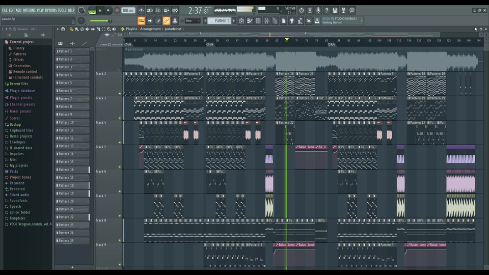Expand the Plugin database folder

22,91
